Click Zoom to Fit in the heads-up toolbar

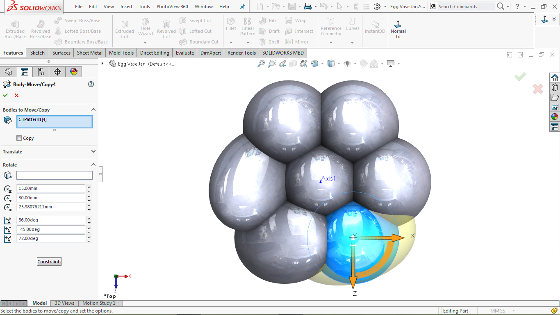(x=261, y=64)
